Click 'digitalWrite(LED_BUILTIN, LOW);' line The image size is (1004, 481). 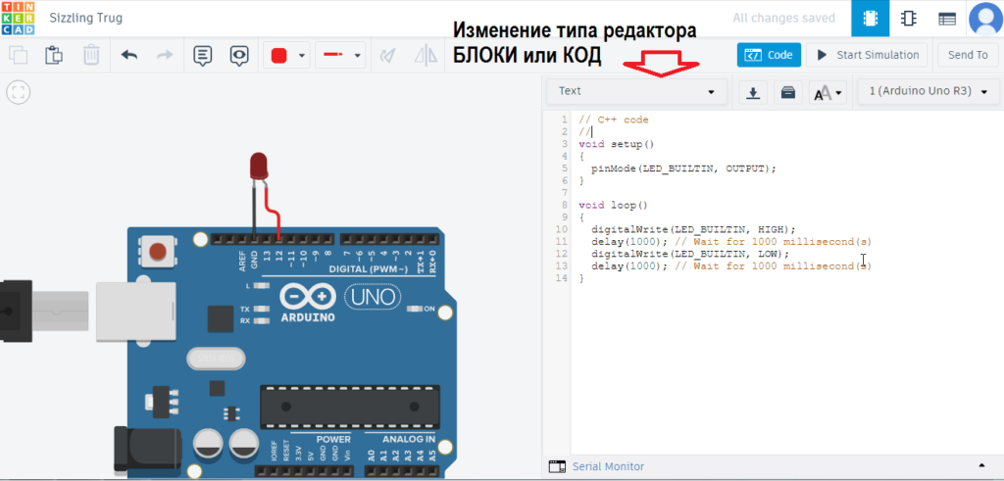[690, 254]
